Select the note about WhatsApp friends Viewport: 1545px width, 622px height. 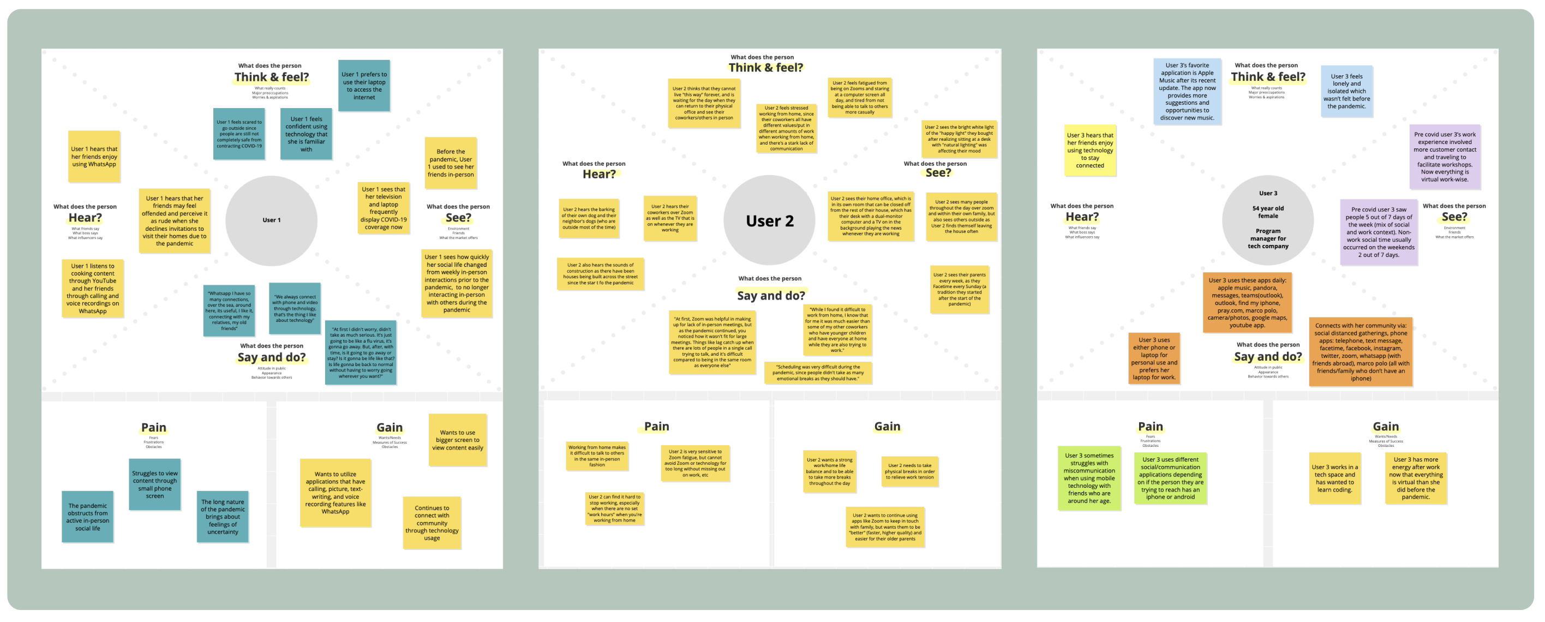[x=94, y=157]
